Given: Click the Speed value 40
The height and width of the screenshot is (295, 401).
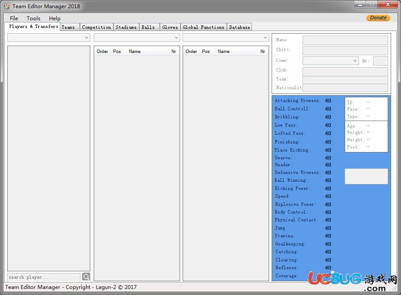Looking at the screenshot, I should tap(328, 196).
